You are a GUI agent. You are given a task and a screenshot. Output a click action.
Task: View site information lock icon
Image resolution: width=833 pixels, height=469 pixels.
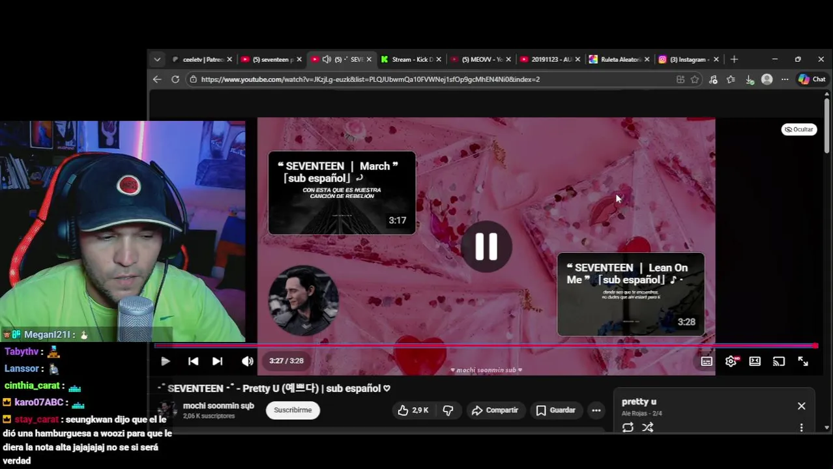coord(193,79)
